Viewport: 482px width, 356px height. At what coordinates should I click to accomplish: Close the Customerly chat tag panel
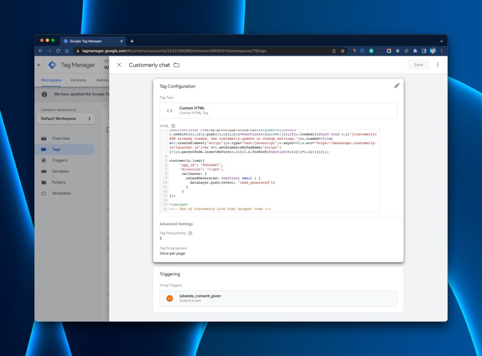[119, 65]
